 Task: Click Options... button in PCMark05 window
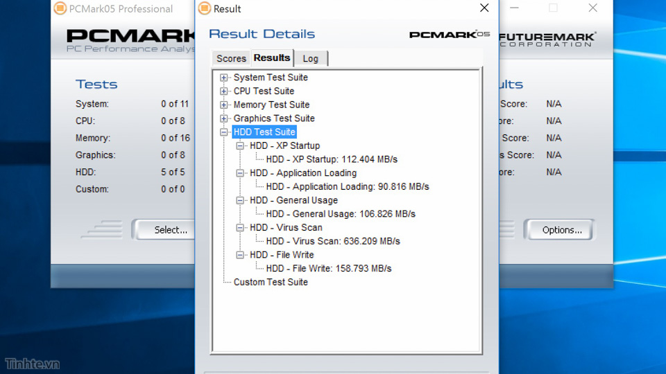click(x=560, y=230)
